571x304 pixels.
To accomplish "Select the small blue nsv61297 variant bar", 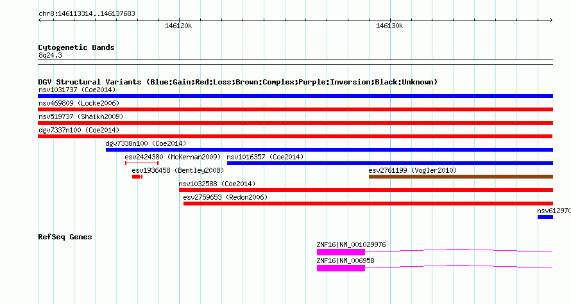I will [x=545, y=217].
